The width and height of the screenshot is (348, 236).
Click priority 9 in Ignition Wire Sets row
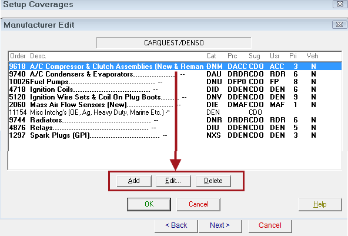click(296, 97)
